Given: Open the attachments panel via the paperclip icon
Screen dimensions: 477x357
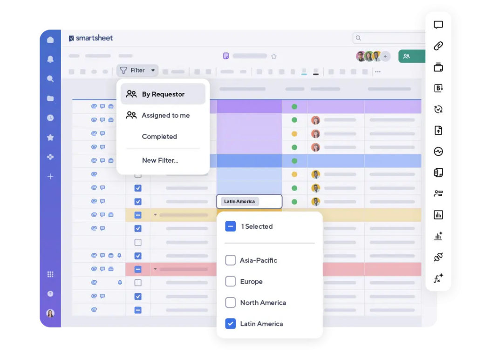Looking at the screenshot, I should (438, 46).
